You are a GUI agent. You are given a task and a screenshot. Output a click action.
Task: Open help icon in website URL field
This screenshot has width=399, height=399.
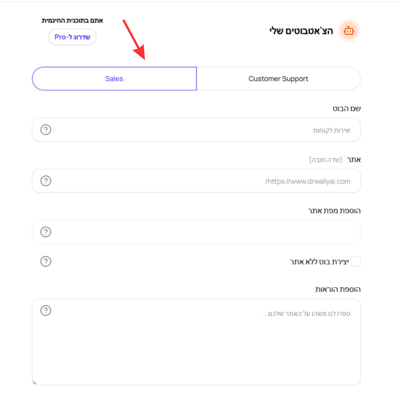point(46,181)
